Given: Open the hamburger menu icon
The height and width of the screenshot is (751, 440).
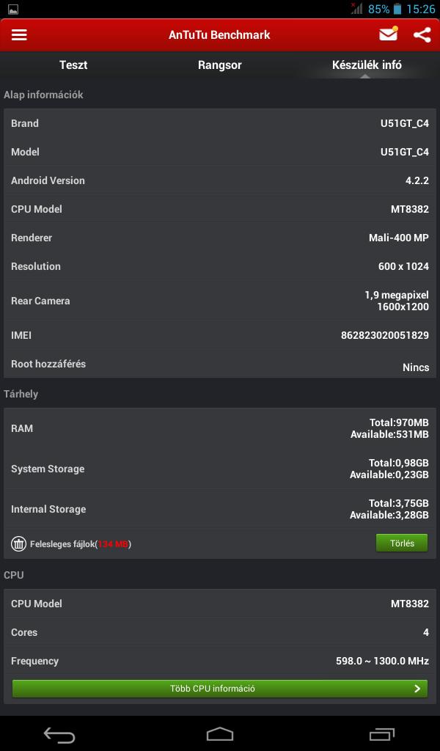Looking at the screenshot, I should pos(19,34).
